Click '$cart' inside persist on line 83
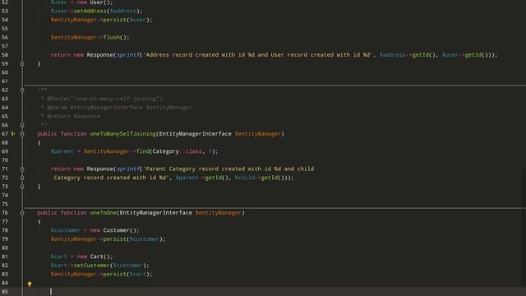Screen dimensions: 526x296 pos(137,274)
